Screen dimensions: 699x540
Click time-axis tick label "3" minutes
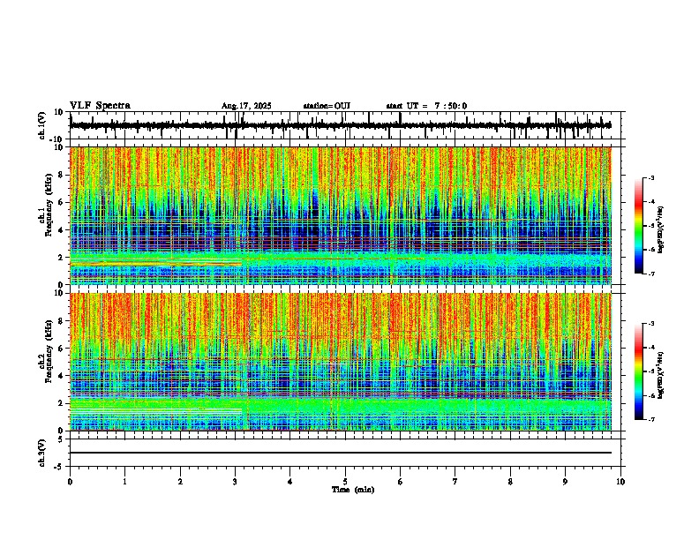coord(235,482)
